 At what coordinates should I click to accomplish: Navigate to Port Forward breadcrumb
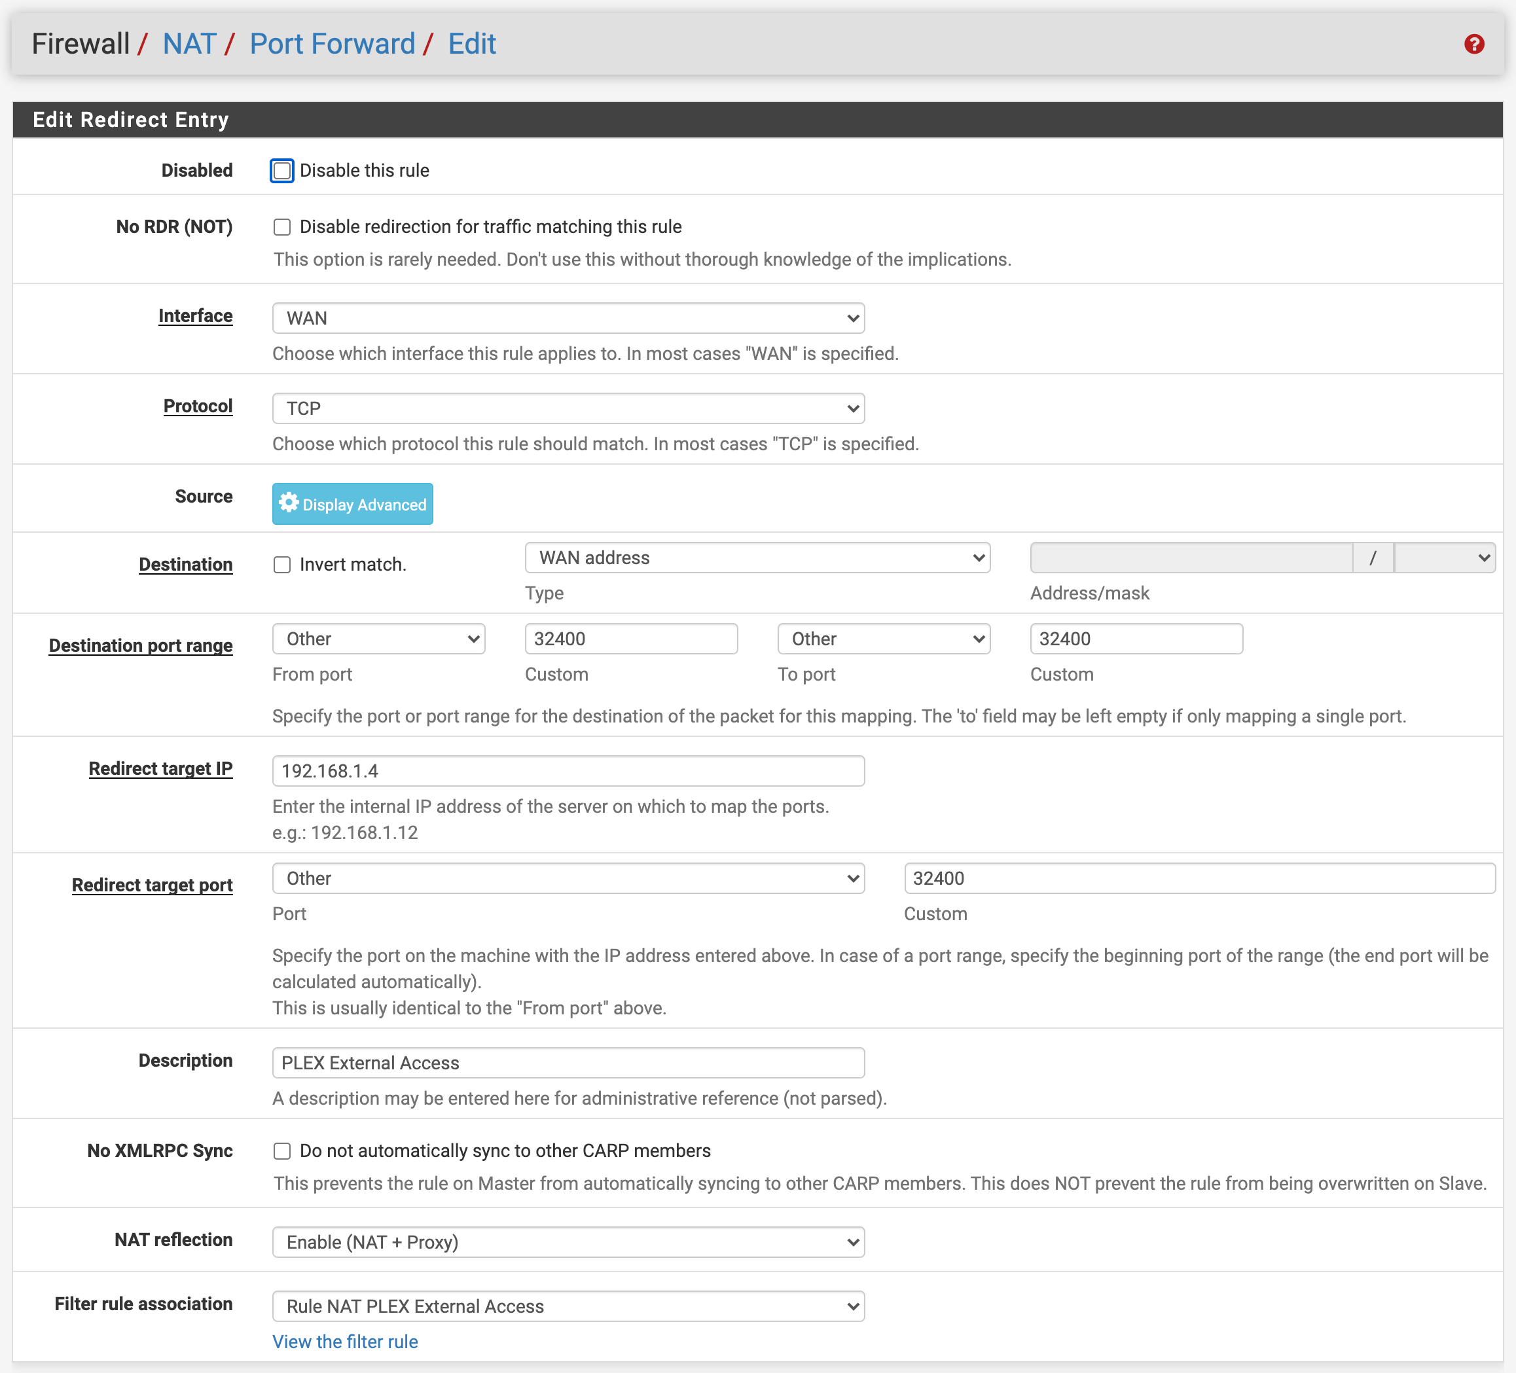click(x=332, y=44)
